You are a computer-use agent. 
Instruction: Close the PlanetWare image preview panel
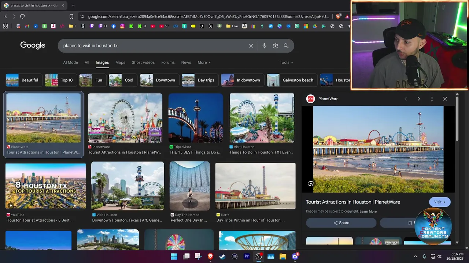tap(445, 99)
